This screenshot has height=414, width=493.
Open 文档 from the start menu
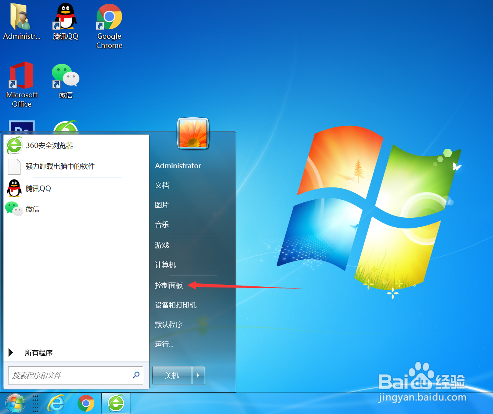(162, 186)
